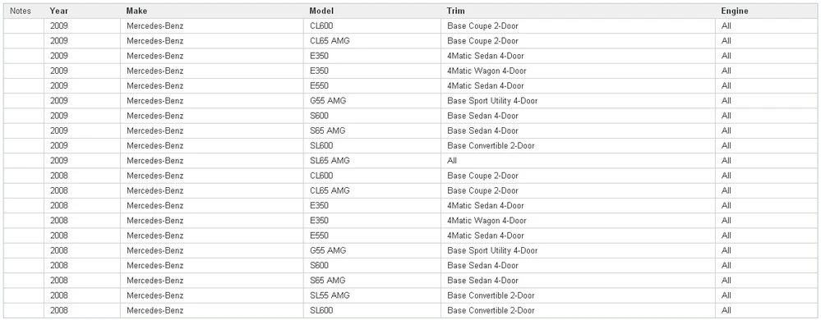
Task: Click the 2009 G55 AMG model cell
Action: point(372,101)
